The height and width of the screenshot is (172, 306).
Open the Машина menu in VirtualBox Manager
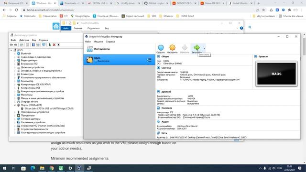[x=98, y=42]
